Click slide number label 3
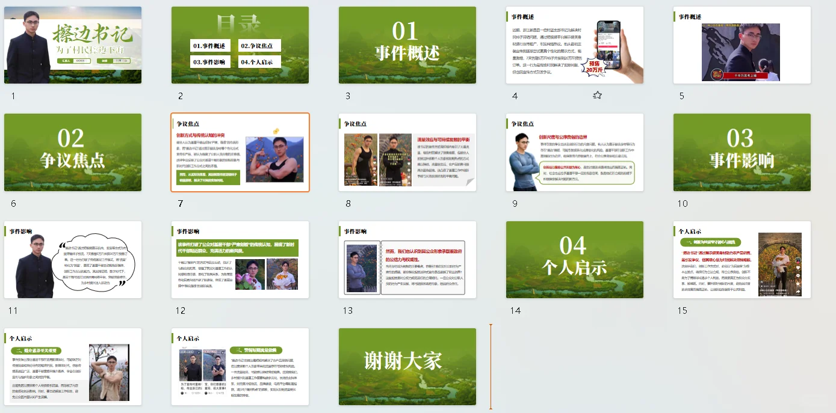The width and height of the screenshot is (836, 413). tap(348, 96)
